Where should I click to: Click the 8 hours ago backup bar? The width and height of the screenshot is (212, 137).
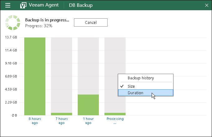point(35,76)
